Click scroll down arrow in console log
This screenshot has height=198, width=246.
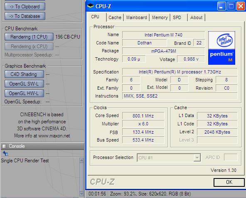(81, 193)
